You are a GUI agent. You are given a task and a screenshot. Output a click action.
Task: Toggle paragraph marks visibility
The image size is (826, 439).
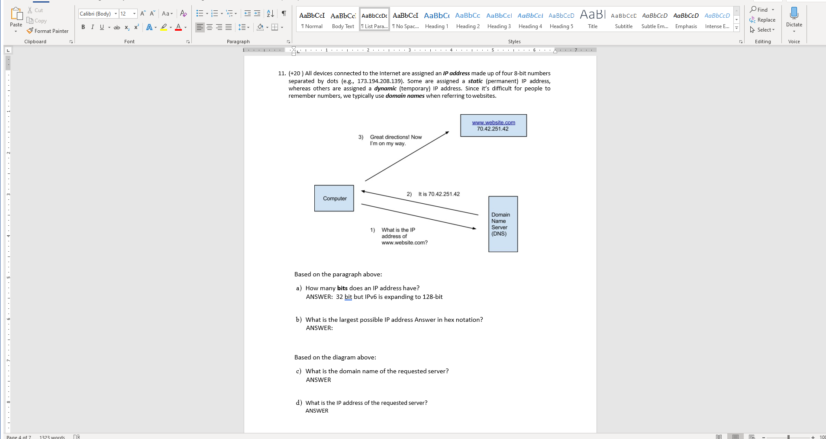tap(284, 13)
